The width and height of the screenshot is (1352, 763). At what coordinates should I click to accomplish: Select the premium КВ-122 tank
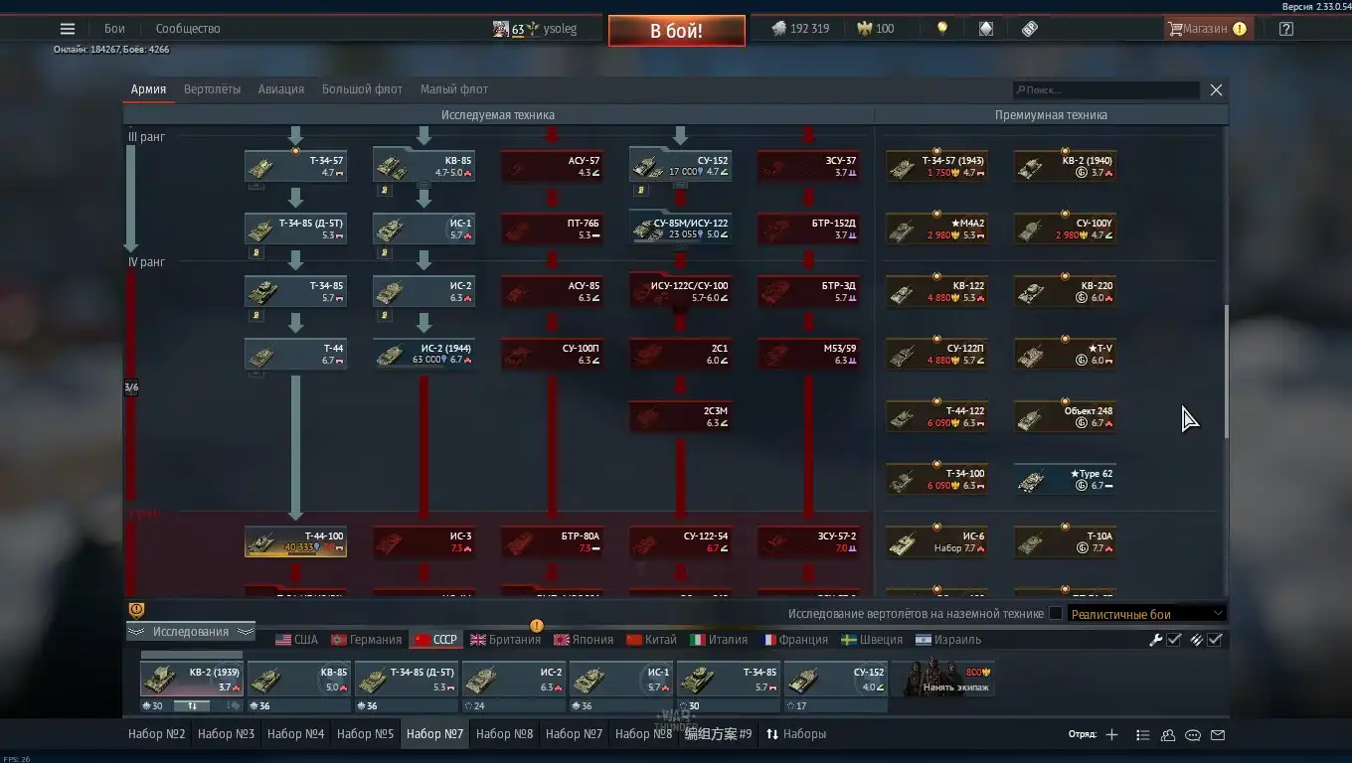click(x=936, y=291)
